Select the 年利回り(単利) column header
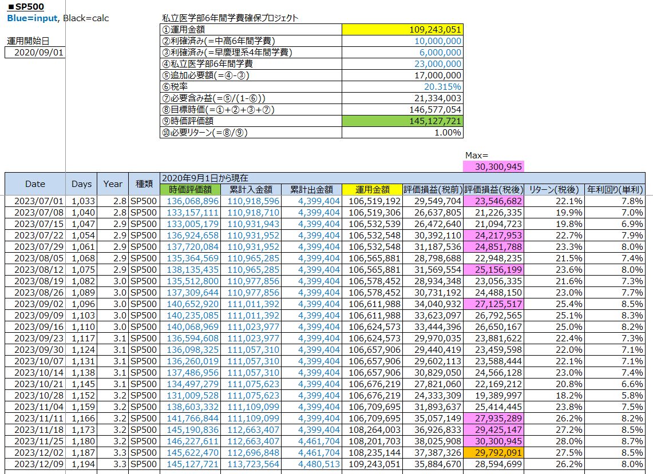 615,190
